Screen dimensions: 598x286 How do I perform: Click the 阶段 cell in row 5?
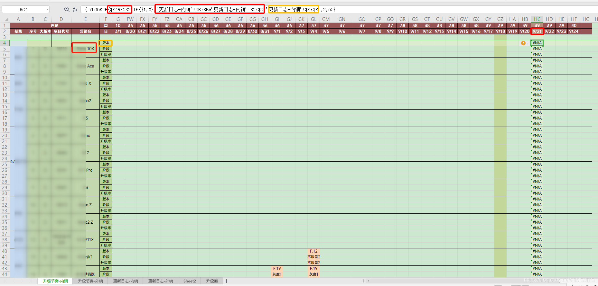pyautogui.click(x=106, y=49)
